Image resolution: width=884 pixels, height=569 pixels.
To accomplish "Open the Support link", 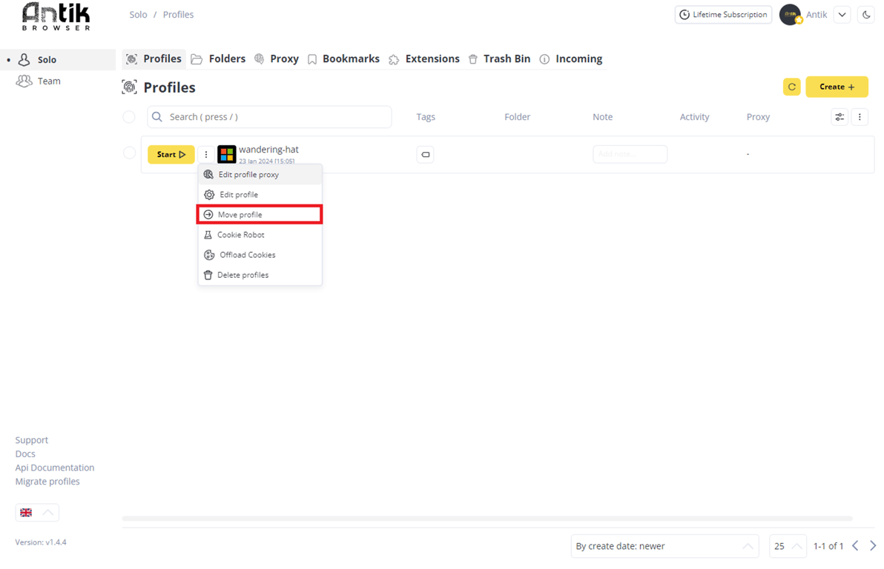I will tap(32, 440).
